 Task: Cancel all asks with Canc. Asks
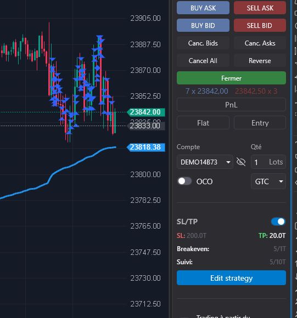coord(260,43)
